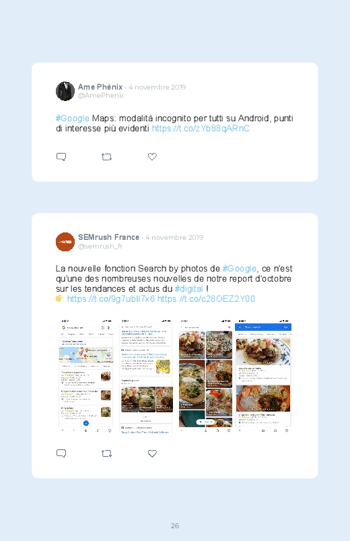
Task: Retweet the SEMrush France tweet
Action: [x=106, y=453]
